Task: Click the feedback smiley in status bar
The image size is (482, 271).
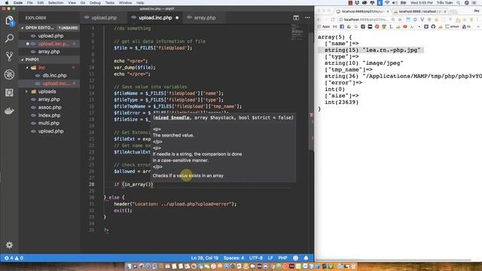Action: [x=295, y=257]
